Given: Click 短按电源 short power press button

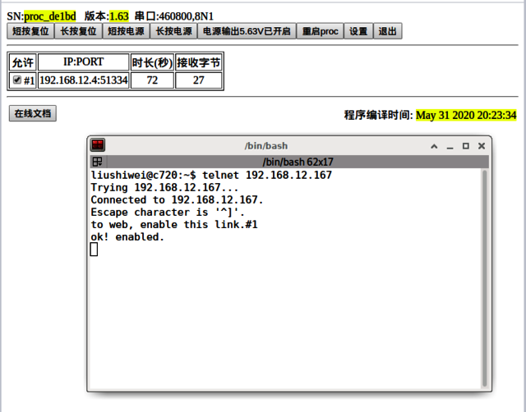Looking at the screenshot, I should tap(126, 31).
